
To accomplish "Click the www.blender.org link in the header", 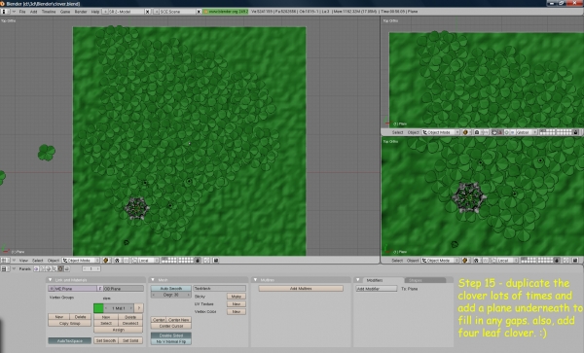I will tap(226, 12).
